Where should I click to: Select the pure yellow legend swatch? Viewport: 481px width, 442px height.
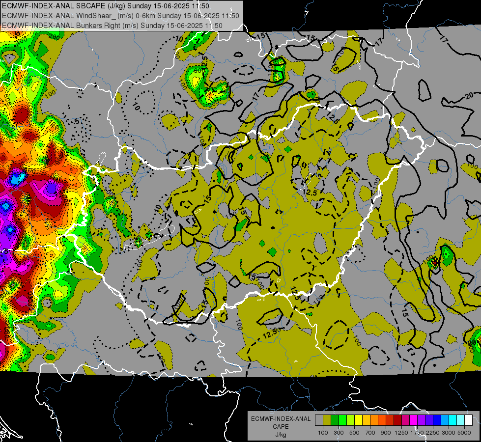pyautogui.click(x=358, y=420)
